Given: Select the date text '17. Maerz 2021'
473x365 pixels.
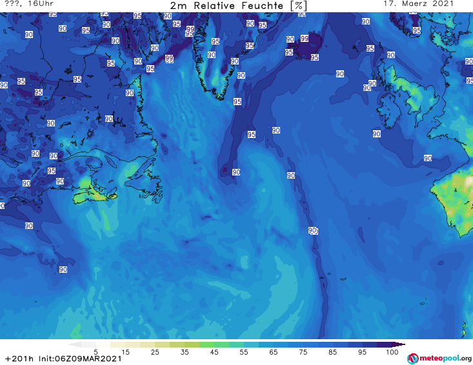Looking at the screenshot, I should click(x=418, y=4).
